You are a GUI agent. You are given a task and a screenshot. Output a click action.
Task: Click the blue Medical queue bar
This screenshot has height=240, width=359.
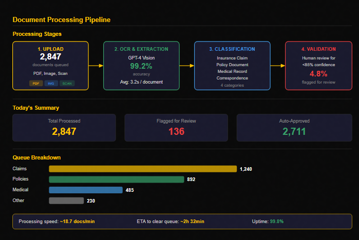(x=86, y=190)
